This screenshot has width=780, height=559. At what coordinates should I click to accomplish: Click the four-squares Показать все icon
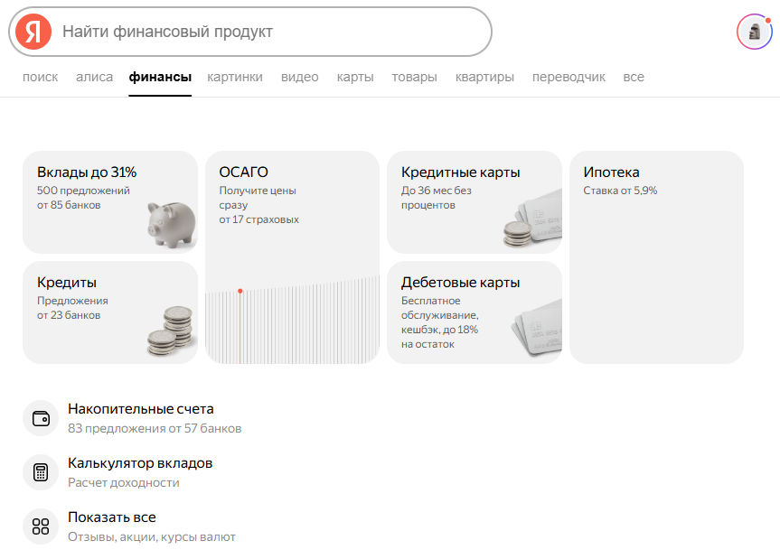pyautogui.click(x=41, y=526)
